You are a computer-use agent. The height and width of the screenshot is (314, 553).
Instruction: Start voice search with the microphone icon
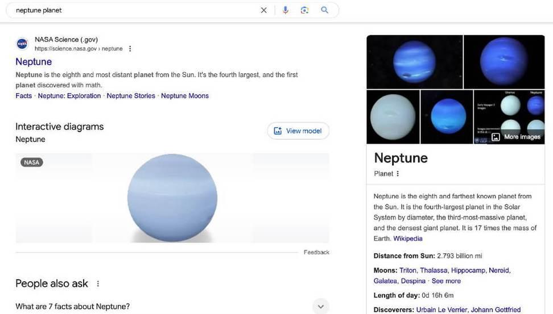click(285, 10)
